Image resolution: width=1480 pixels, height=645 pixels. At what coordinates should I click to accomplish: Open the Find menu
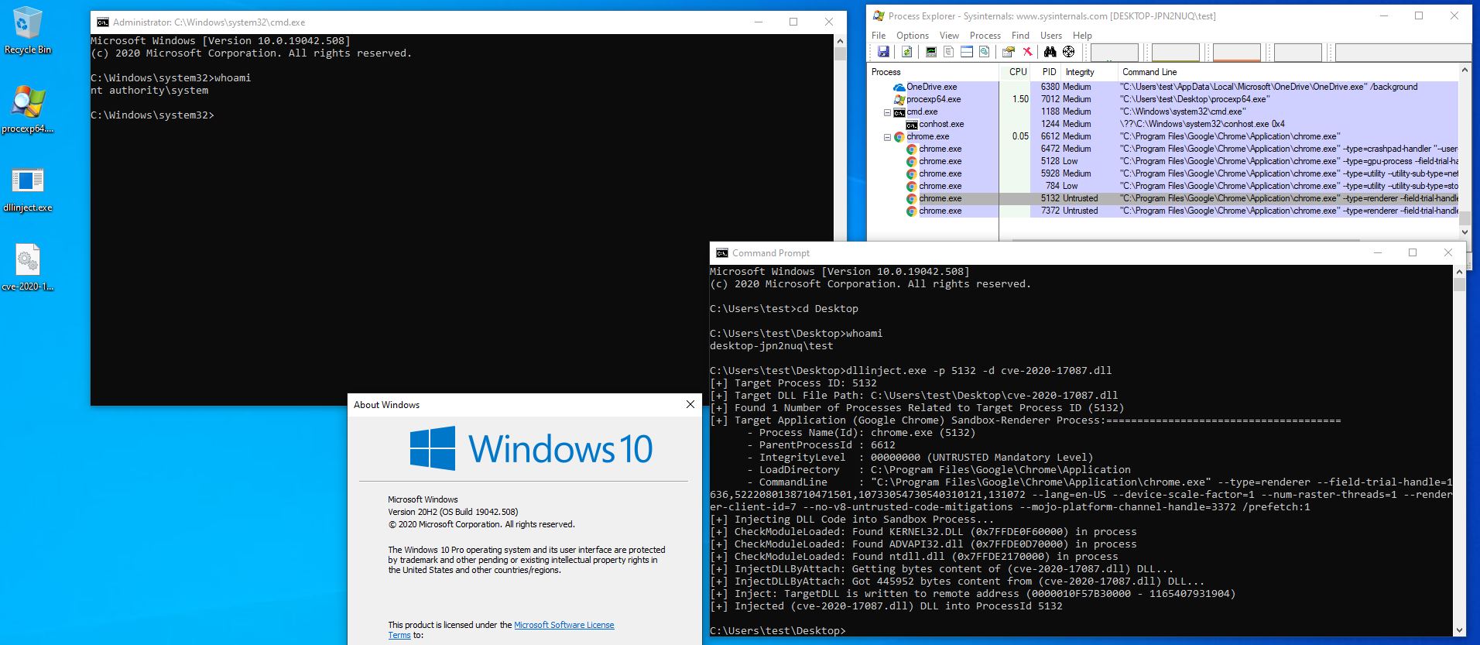1020,36
